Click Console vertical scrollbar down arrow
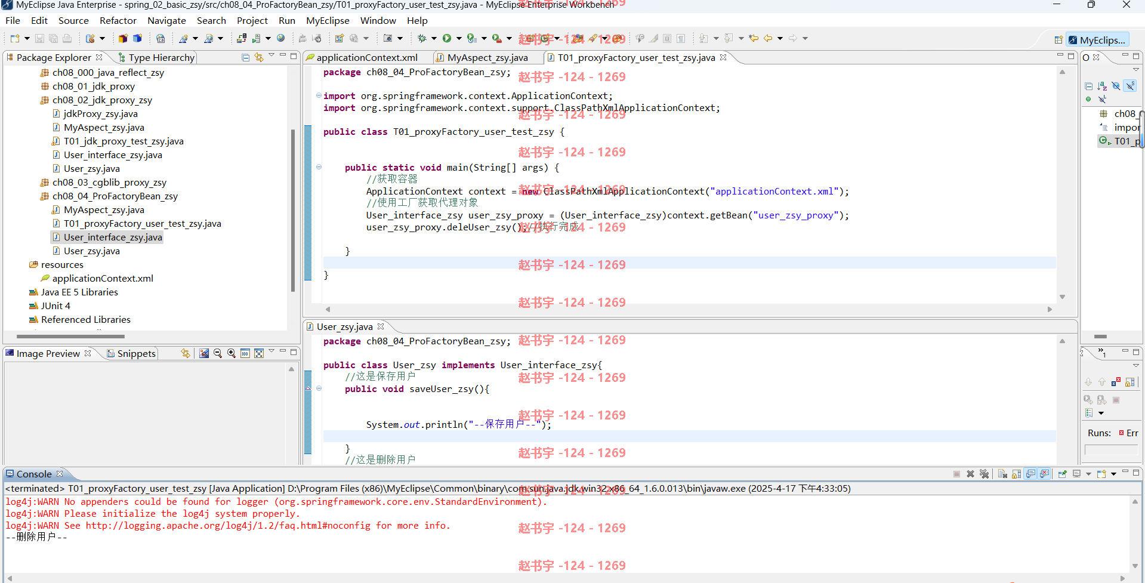Viewport: 1145px width, 583px height. click(x=1135, y=566)
